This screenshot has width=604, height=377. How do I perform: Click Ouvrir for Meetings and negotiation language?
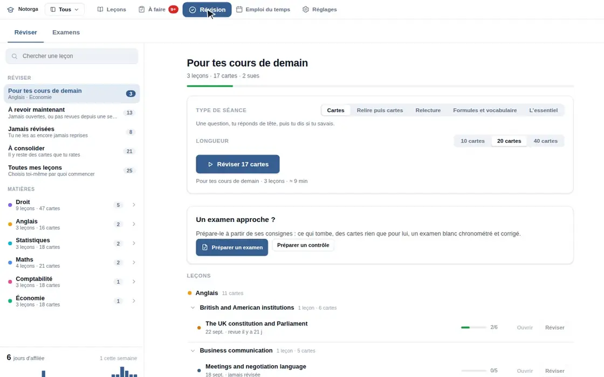525,371
